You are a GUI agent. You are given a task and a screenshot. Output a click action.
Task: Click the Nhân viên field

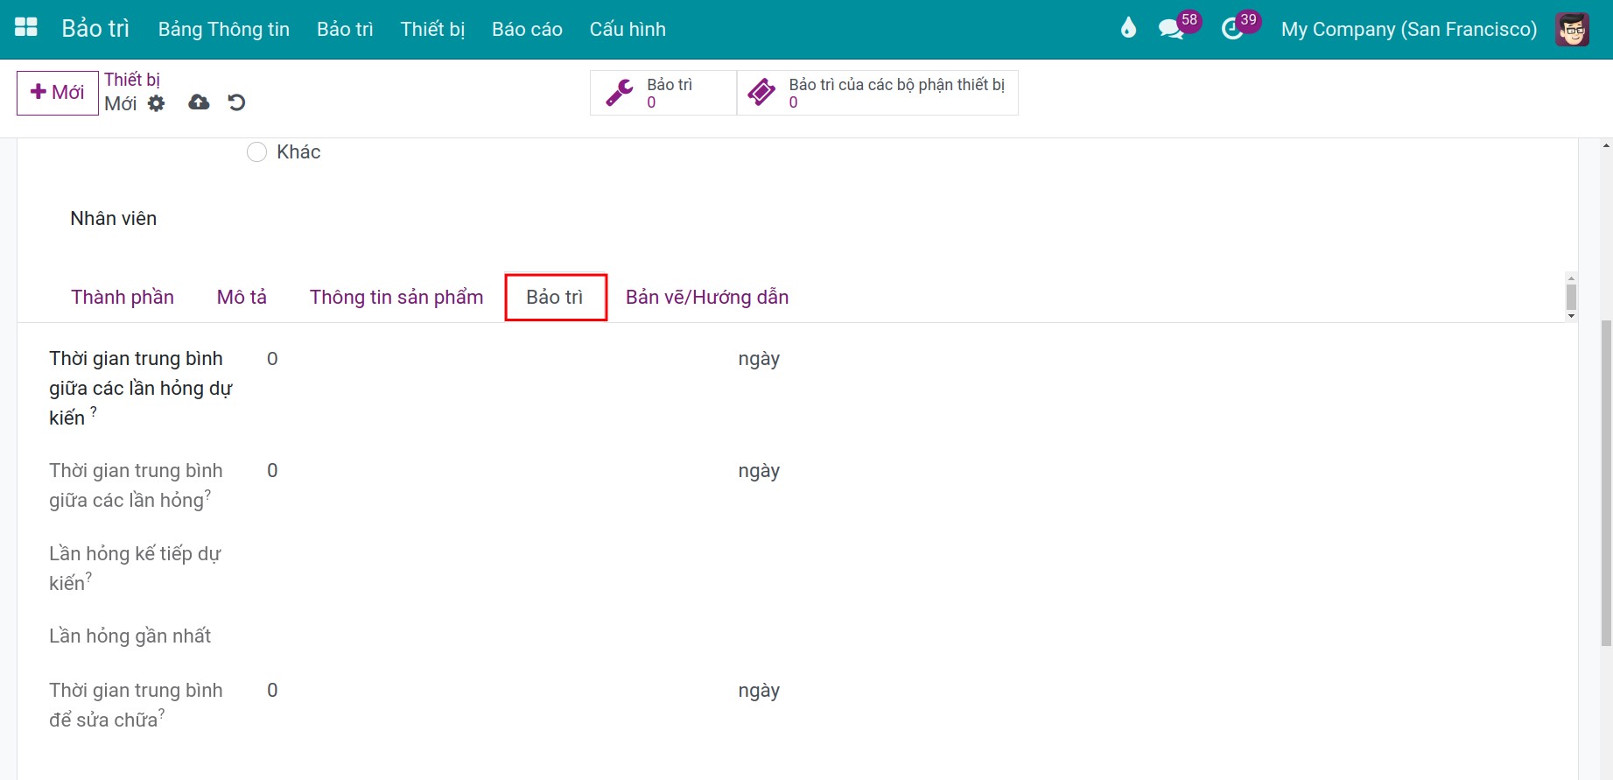coord(114,219)
